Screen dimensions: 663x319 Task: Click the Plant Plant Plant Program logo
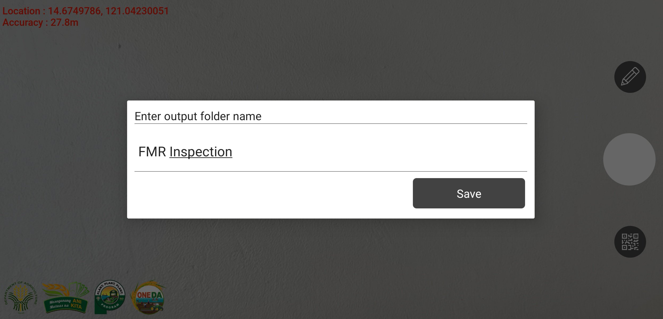(x=110, y=297)
